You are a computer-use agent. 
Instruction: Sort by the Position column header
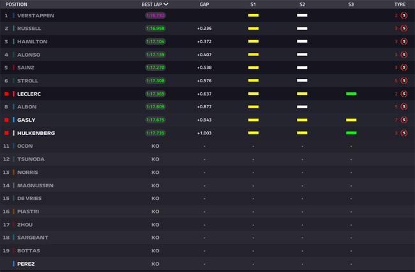(16, 4)
